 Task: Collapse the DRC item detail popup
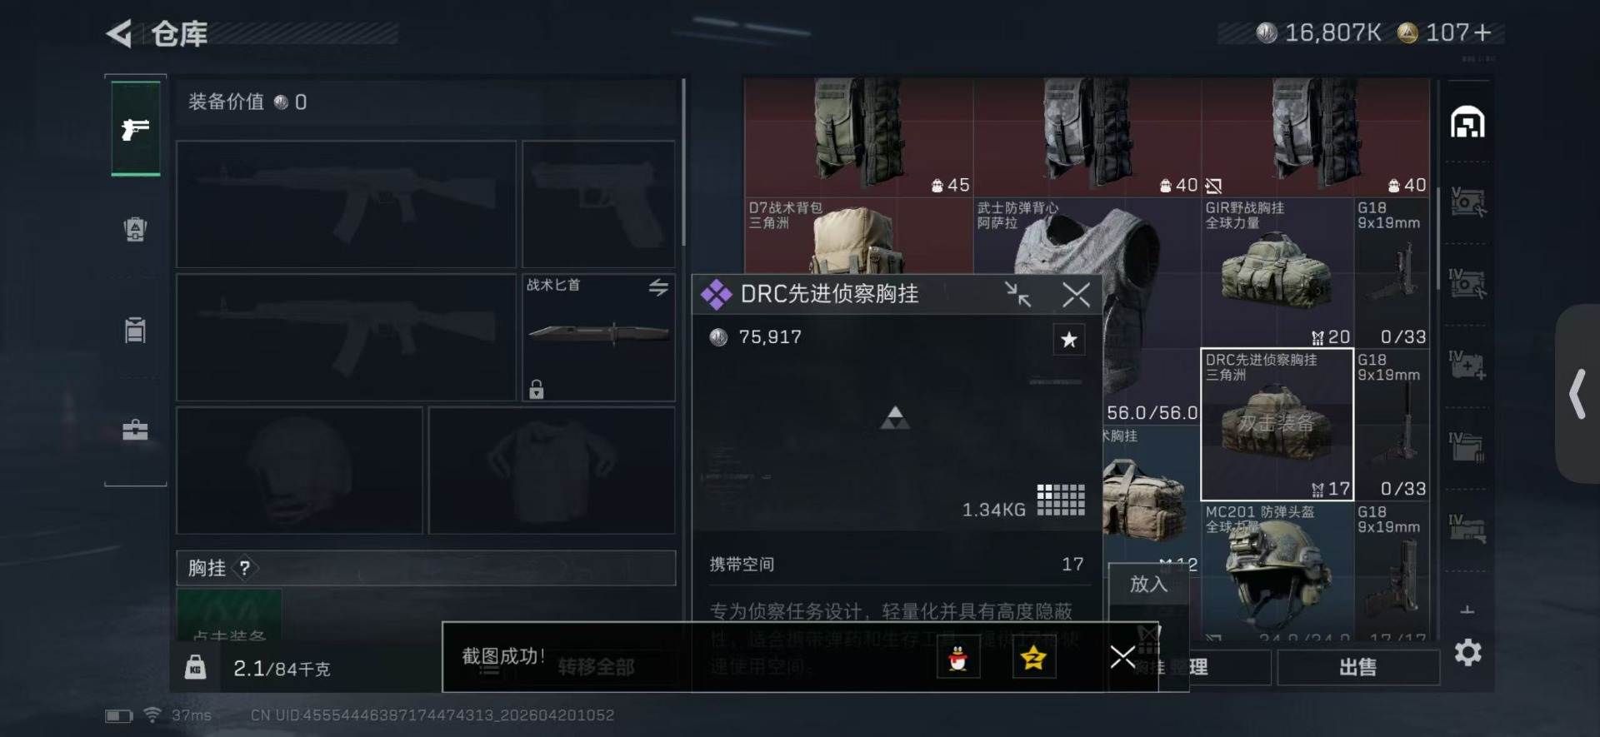(x=1017, y=294)
